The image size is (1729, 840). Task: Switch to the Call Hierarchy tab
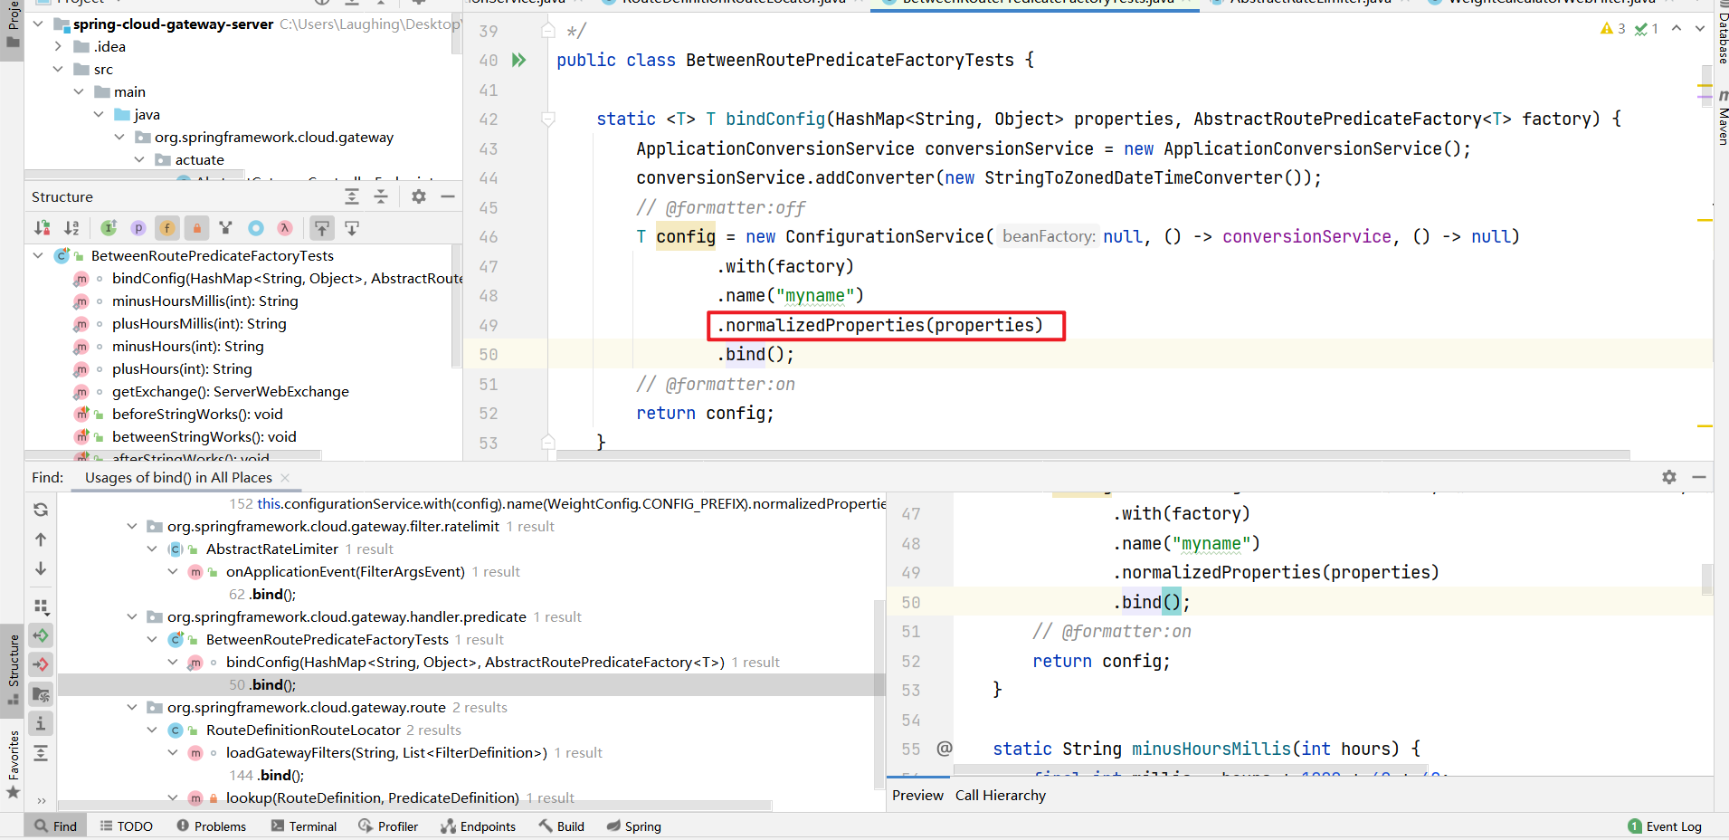pyautogui.click(x=1001, y=795)
